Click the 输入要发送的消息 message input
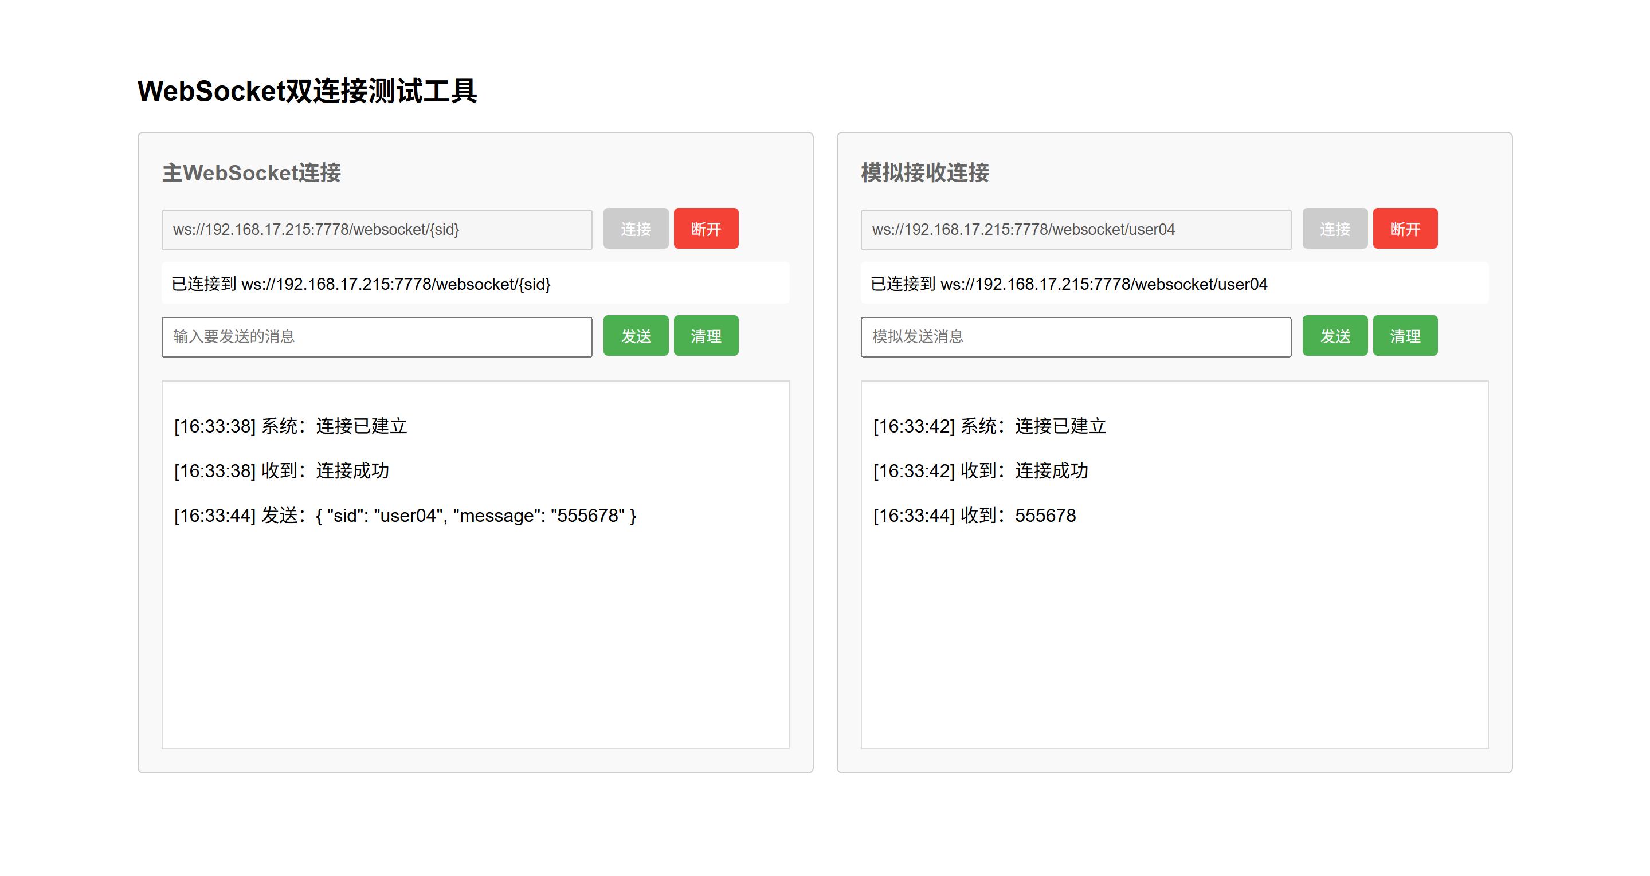The height and width of the screenshot is (876, 1650). click(x=377, y=337)
